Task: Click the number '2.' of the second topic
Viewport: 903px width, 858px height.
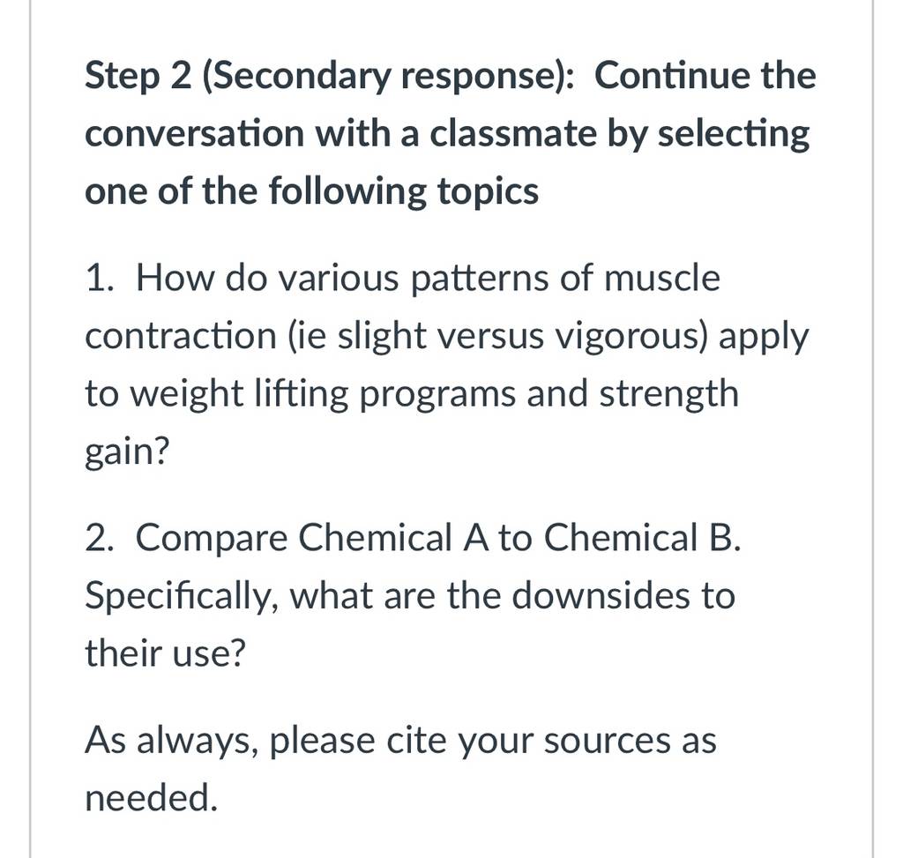Action: (101, 538)
